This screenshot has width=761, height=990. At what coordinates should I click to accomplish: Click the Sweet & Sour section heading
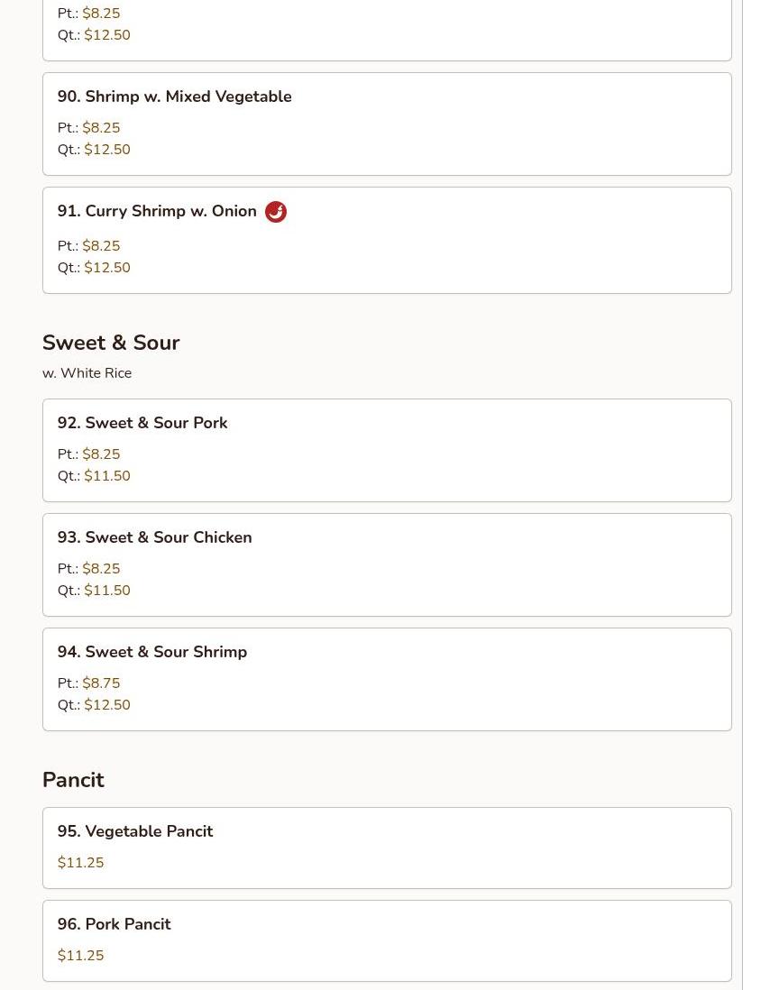(x=111, y=343)
